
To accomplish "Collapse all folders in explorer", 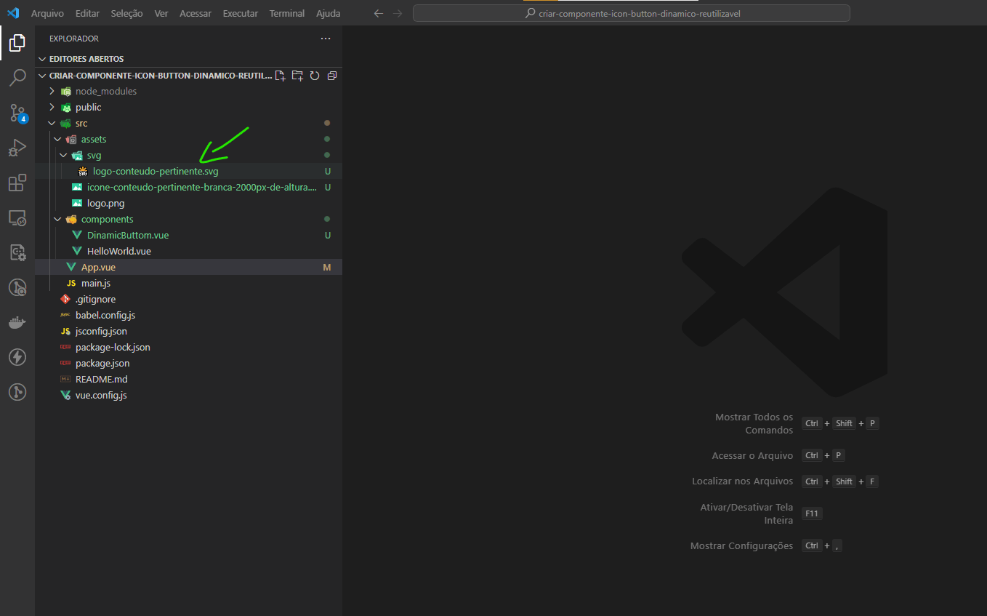I will [x=332, y=76].
